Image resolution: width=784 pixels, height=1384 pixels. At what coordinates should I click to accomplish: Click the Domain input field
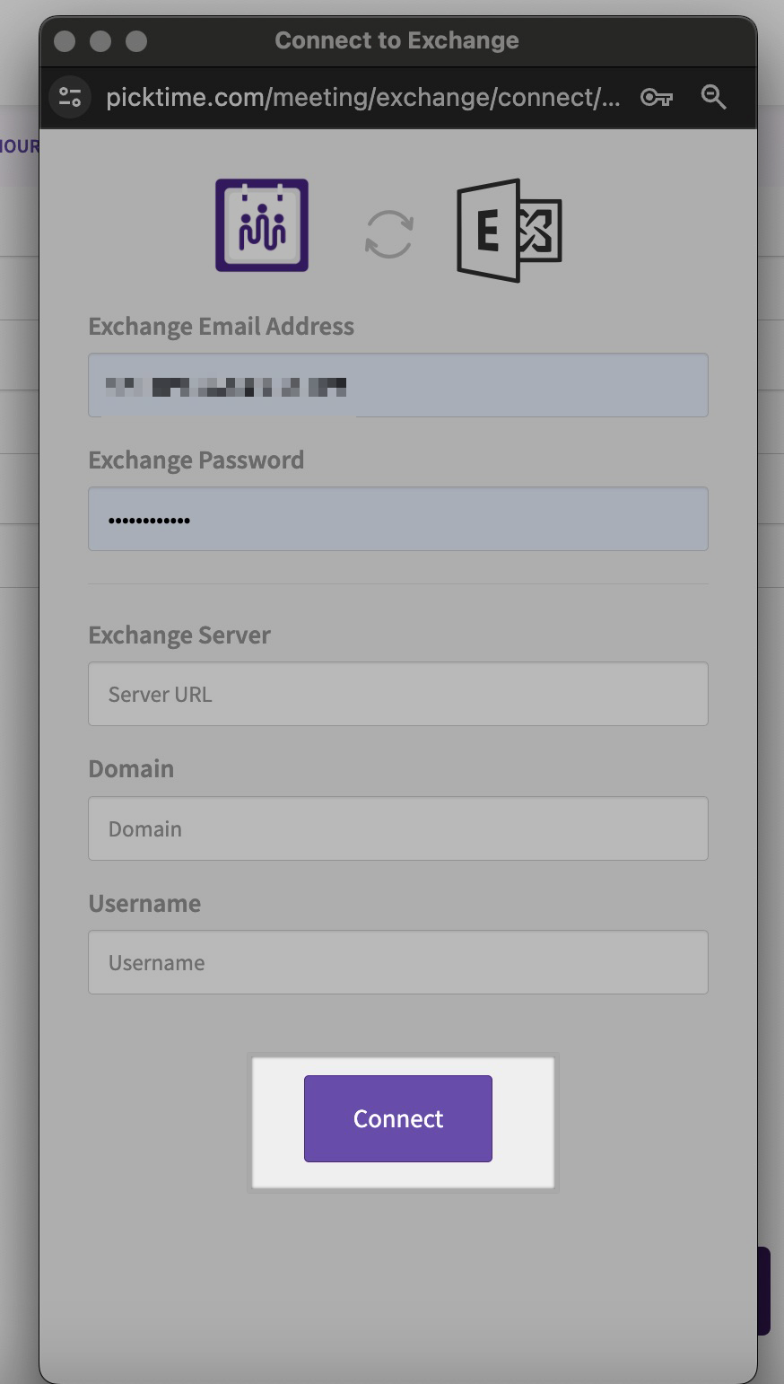click(397, 828)
